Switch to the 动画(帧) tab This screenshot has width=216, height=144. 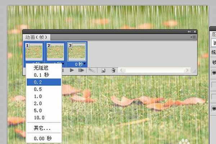[36, 37]
